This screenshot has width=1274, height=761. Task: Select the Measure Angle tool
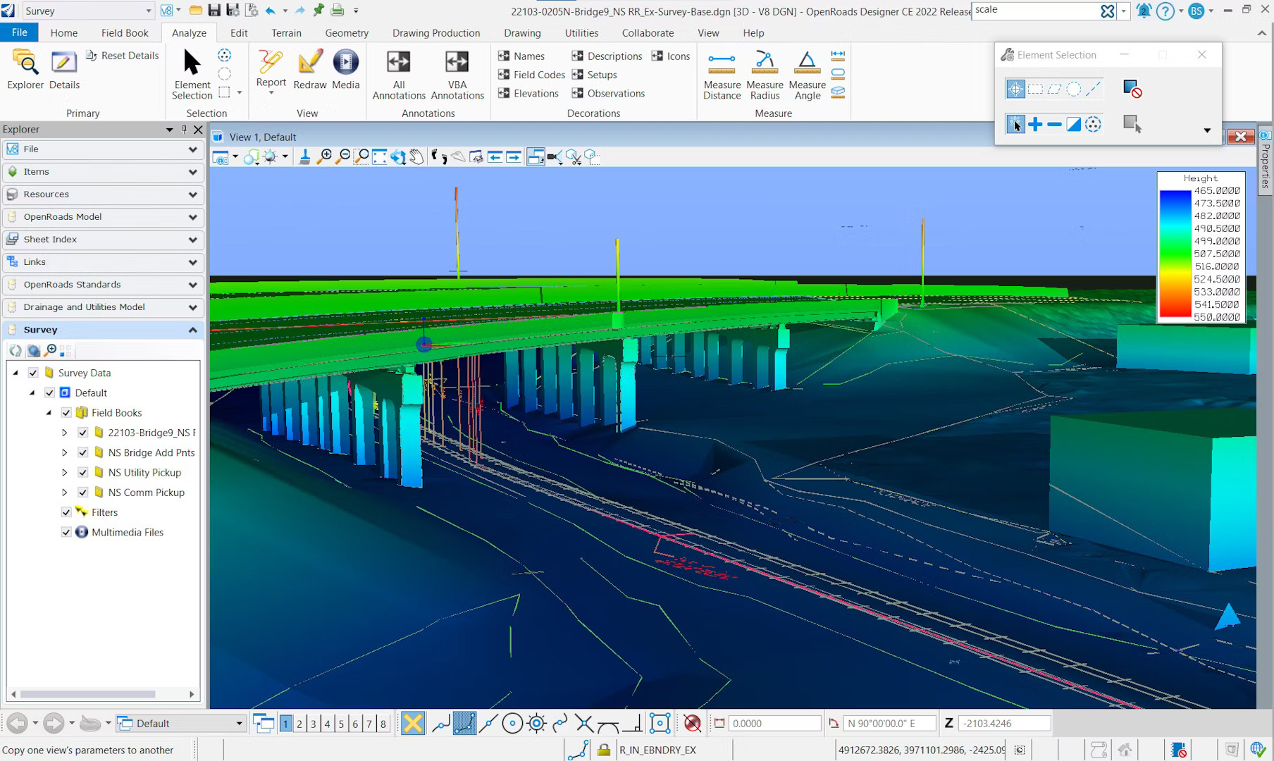click(807, 75)
